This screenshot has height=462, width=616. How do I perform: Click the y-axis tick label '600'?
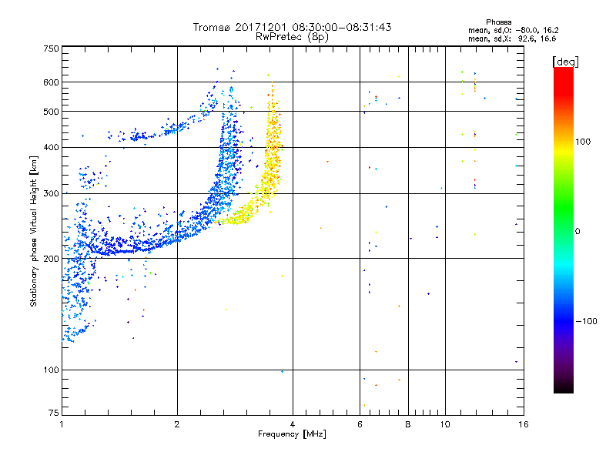[51, 82]
